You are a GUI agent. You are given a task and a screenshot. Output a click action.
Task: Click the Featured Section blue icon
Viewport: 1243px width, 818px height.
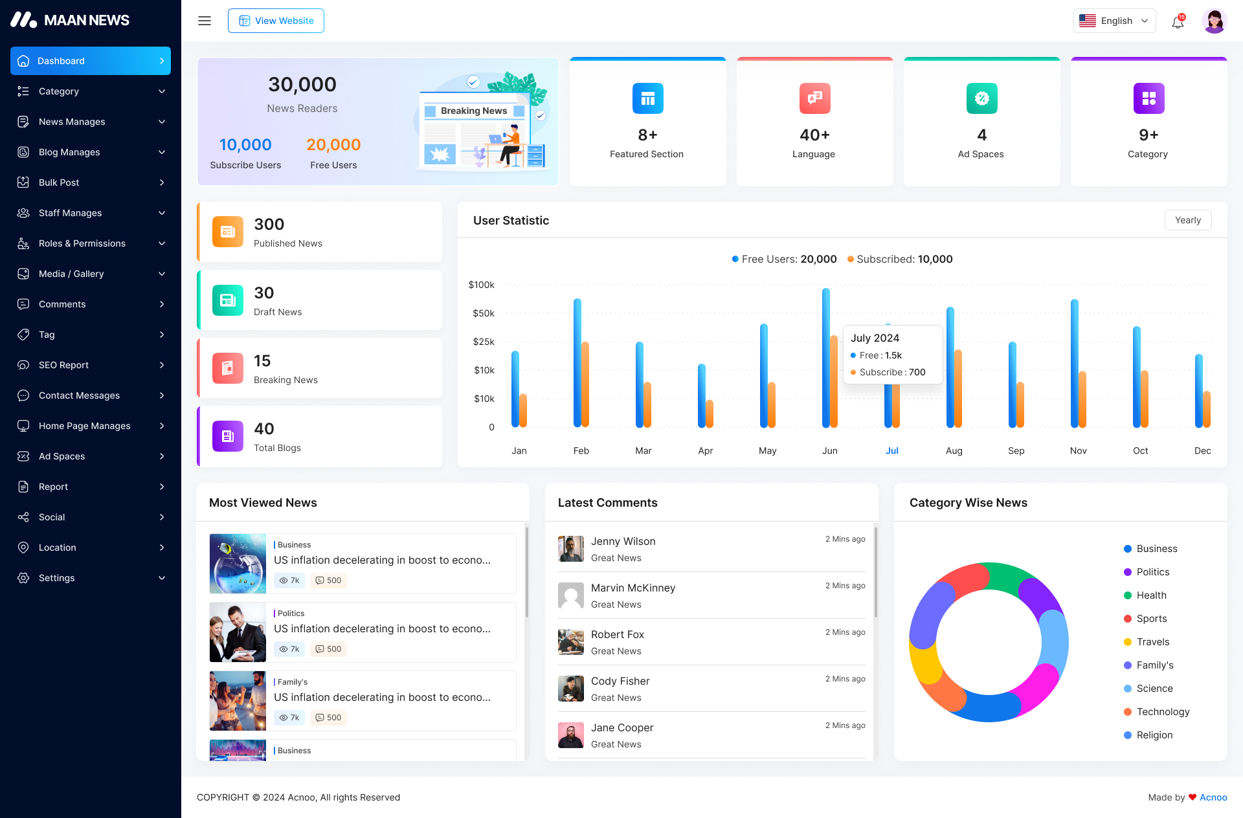(647, 98)
